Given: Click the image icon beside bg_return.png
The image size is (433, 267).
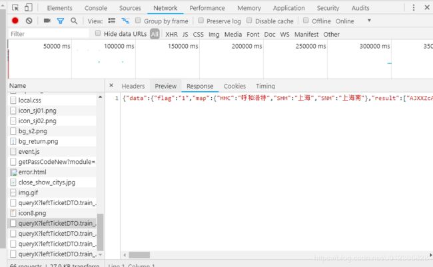Looking at the screenshot, I should pyautogui.click(x=13, y=141).
